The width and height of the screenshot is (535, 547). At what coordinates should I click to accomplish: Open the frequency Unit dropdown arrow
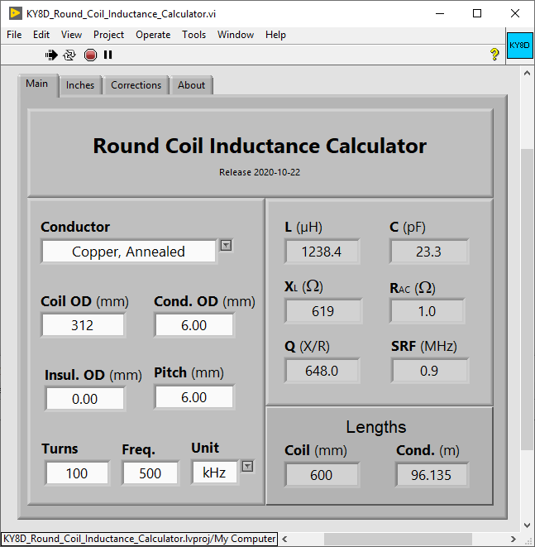(x=247, y=467)
